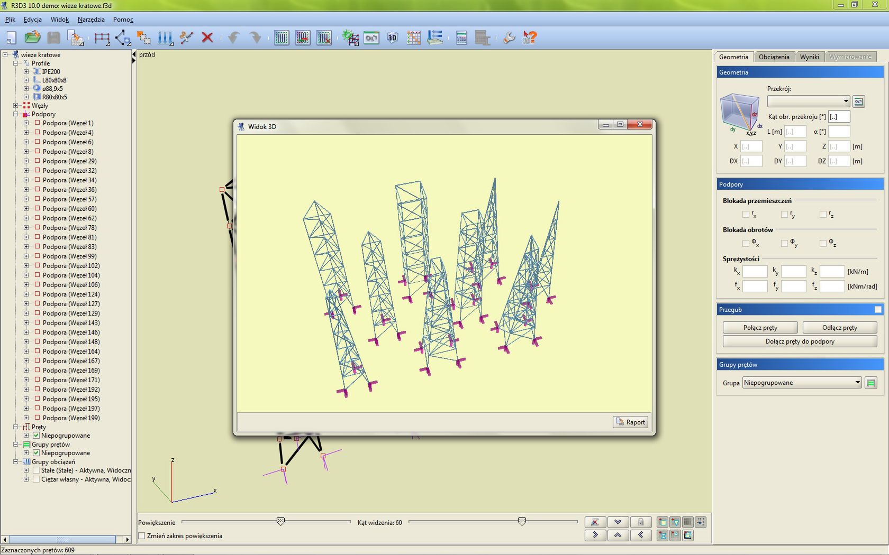The height and width of the screenshot is (555, 889).
Task: Open the Plik menu
Action: pyautogui.click(x=10, y=20)
